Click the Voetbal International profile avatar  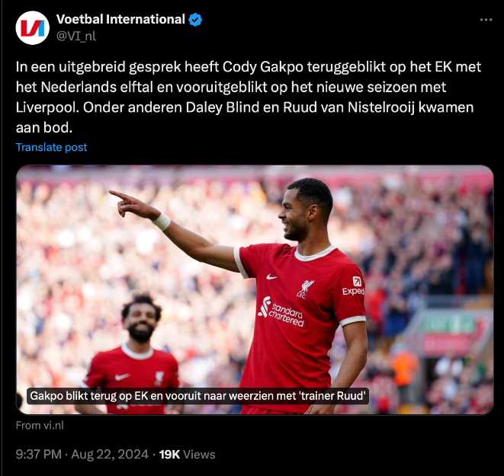(33, 27)
